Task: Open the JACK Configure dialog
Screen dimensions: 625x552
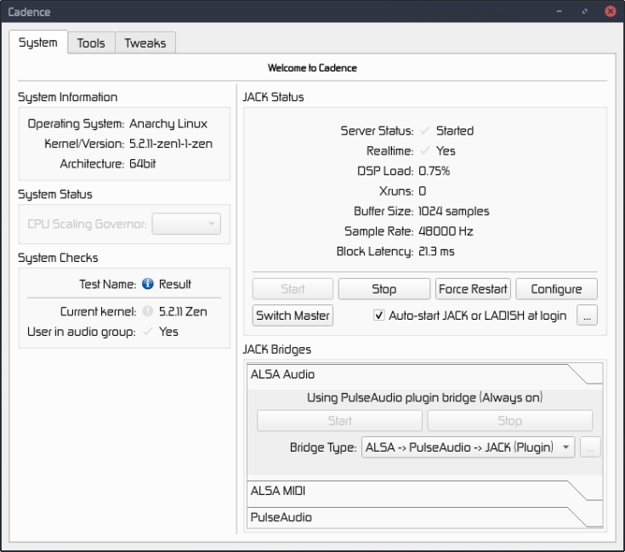Action: pyautogui.click(x=556, y=289)
